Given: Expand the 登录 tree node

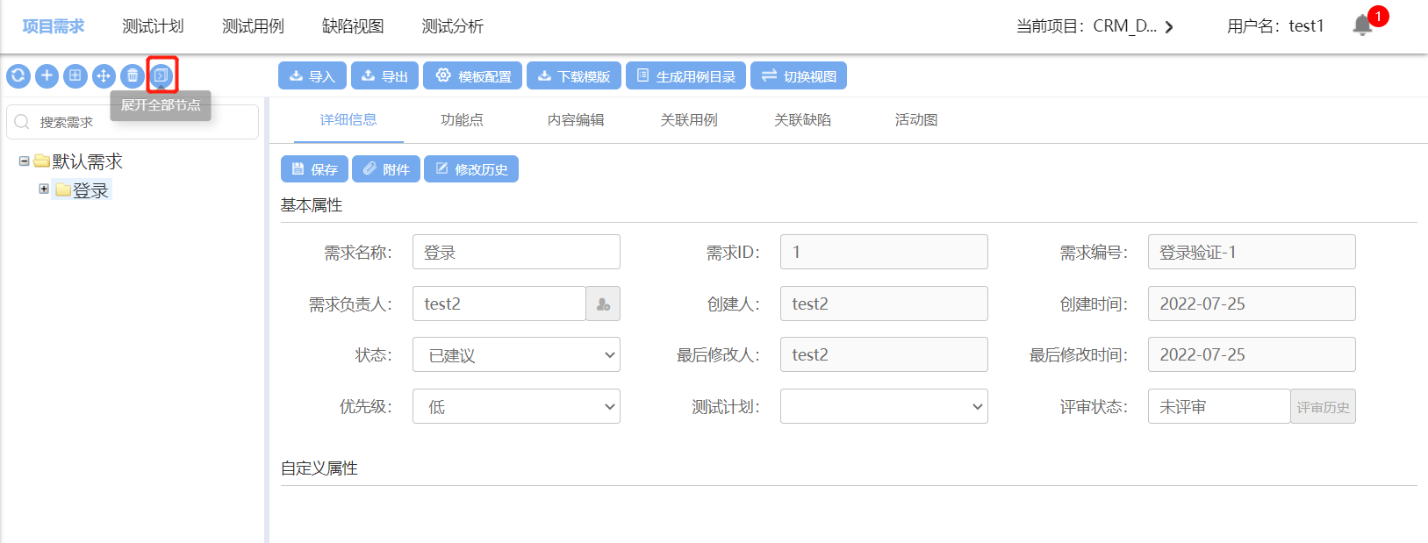Looking at the screenshot, I should (44, 189).
